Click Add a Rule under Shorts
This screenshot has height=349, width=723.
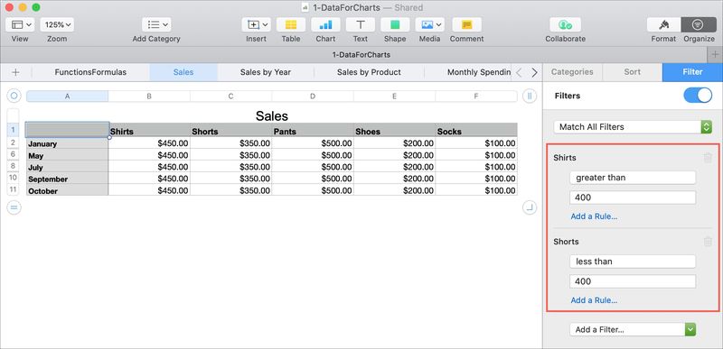tap(594, 299)
